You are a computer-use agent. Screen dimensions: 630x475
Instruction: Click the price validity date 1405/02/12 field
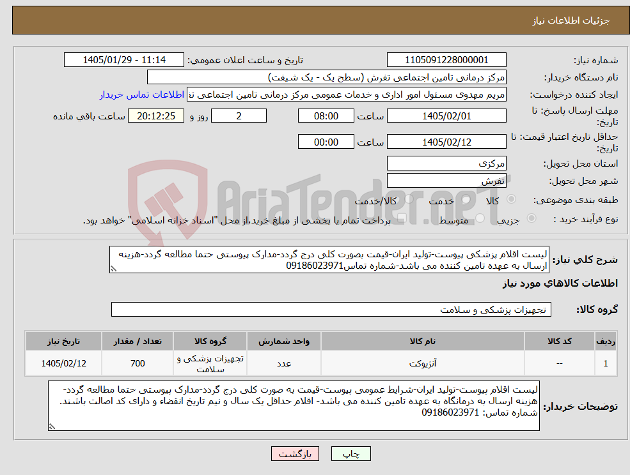pos(446,142)
